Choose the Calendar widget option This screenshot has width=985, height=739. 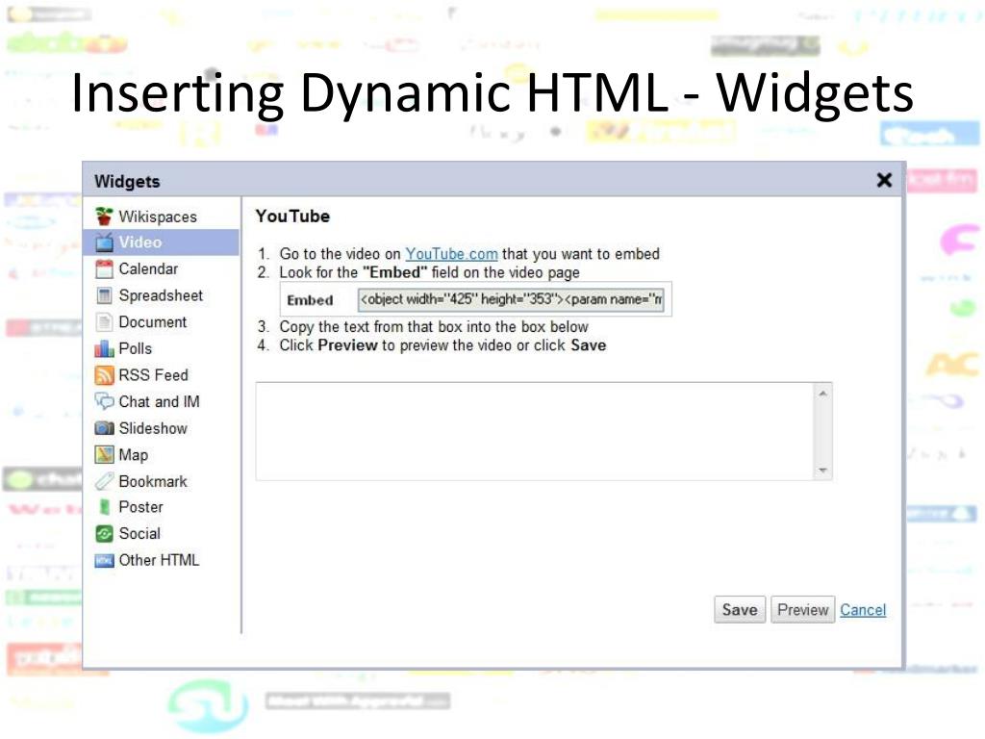(x=148, y=269)
